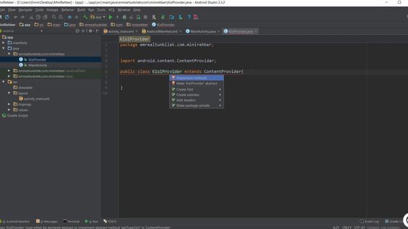Navigate back with the blue arrow icon
Screen dimensions: 408x229
click(69, 17)
